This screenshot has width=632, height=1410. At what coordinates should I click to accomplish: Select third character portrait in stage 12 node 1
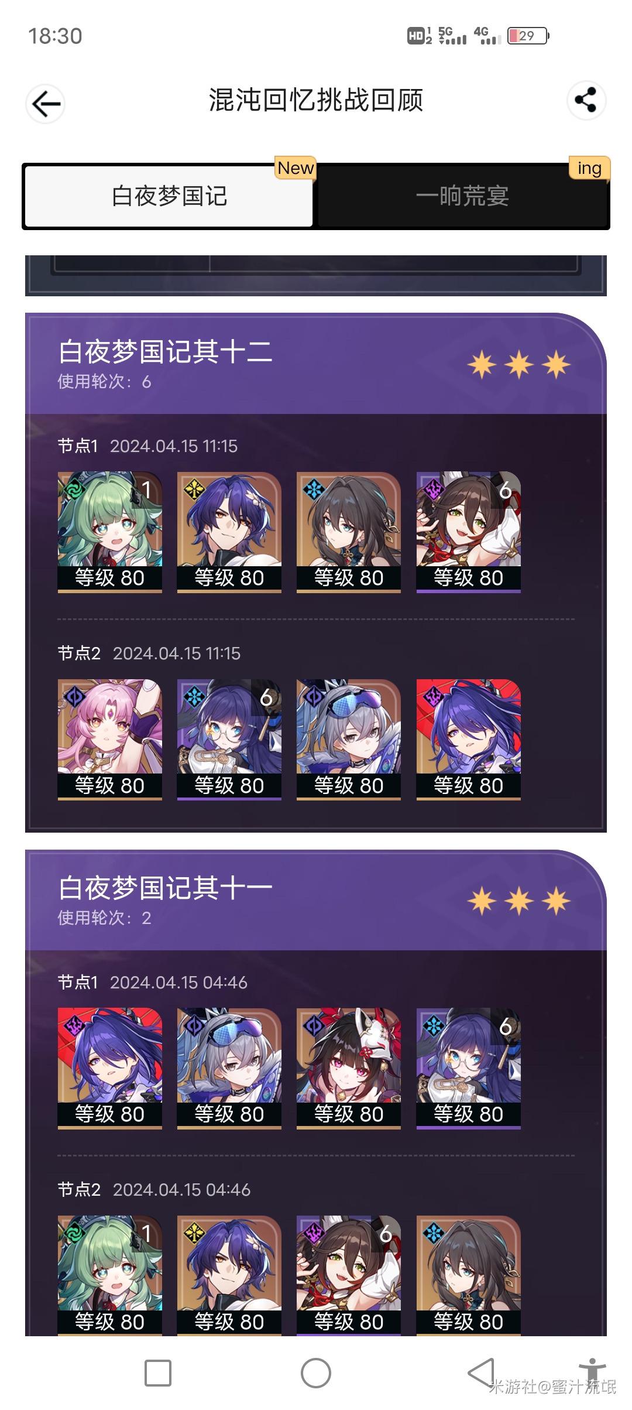349,532
